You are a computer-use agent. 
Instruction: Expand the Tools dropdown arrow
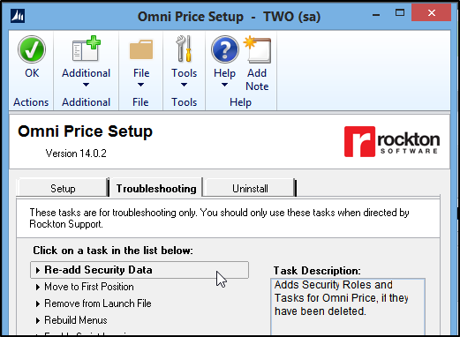pyautogui.click(x=184, y=85)
